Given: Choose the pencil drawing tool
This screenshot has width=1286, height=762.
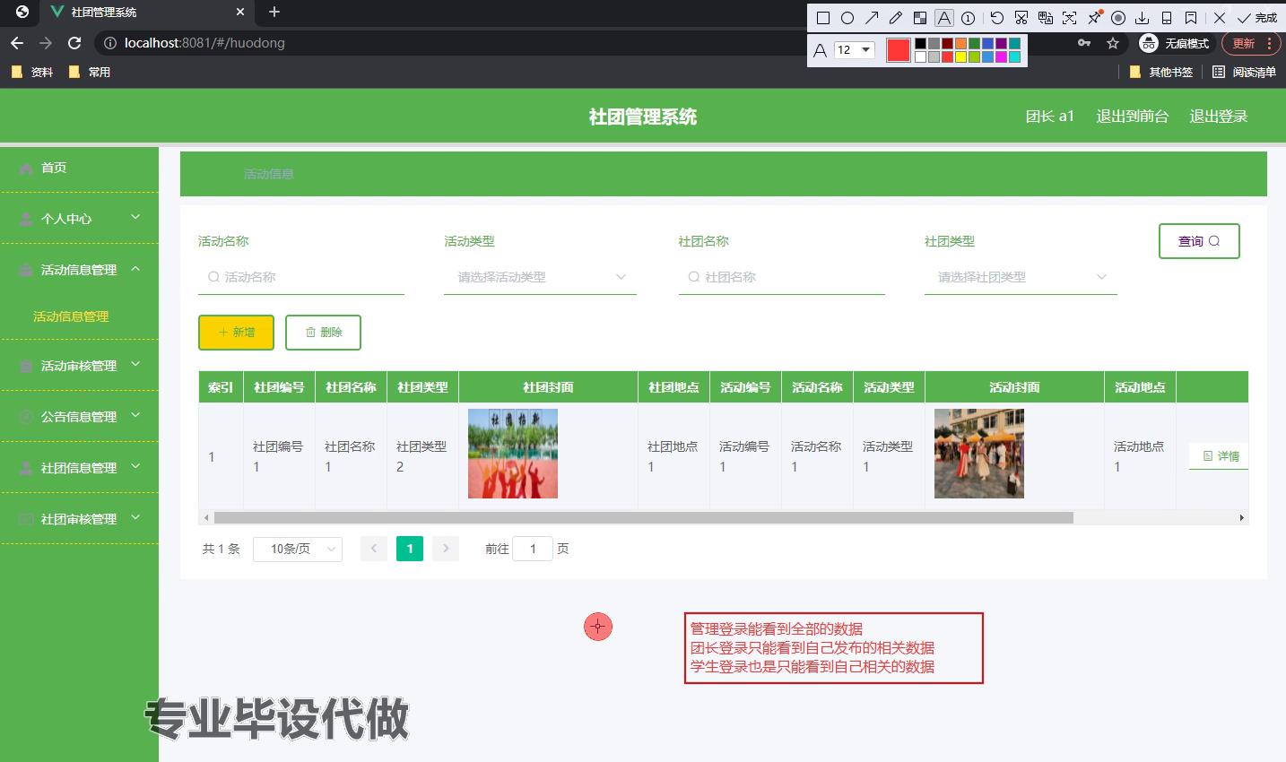Looking at the screenshot, I should tap(896, 18).
